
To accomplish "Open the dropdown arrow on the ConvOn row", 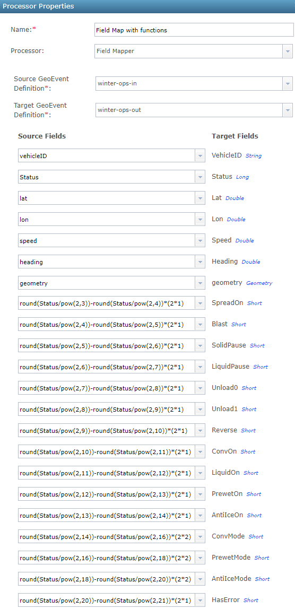I will coord(200,451).
